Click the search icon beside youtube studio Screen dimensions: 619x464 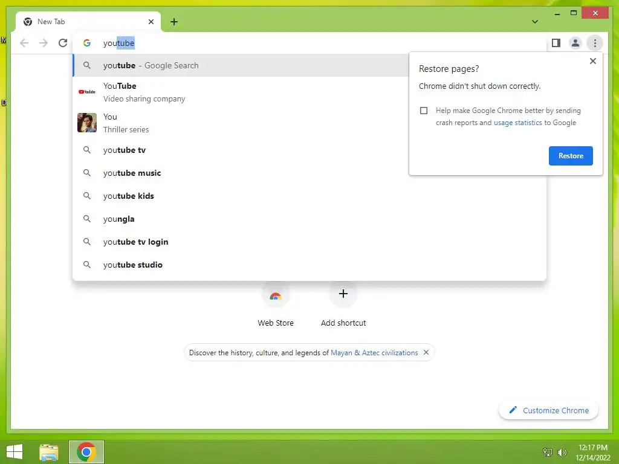87,265
